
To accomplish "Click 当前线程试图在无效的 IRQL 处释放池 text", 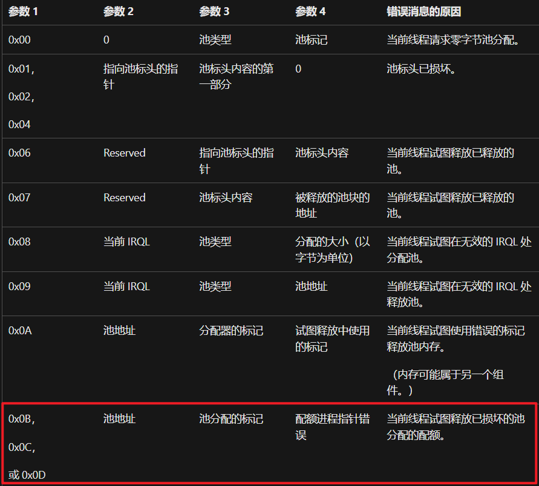I will [x=459, y=294].
